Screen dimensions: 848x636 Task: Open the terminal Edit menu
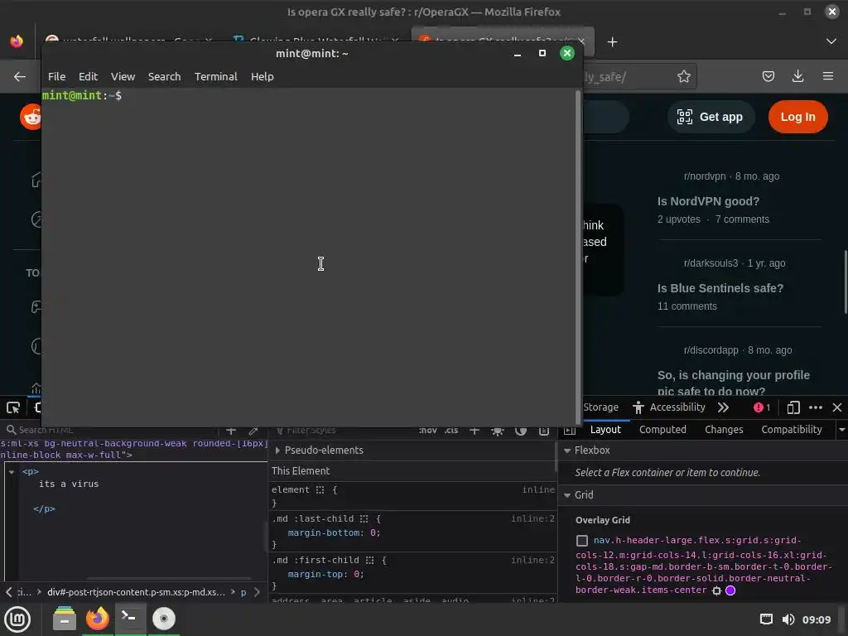88,76
